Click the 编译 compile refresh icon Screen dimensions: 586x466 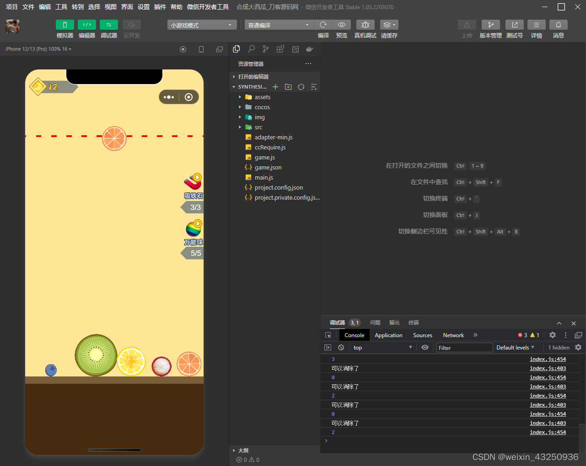click(x=323, y=25)
